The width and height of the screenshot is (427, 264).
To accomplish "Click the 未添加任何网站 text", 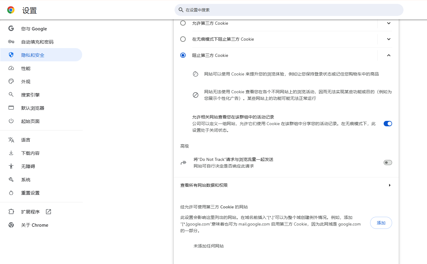I will coord(209,246).
